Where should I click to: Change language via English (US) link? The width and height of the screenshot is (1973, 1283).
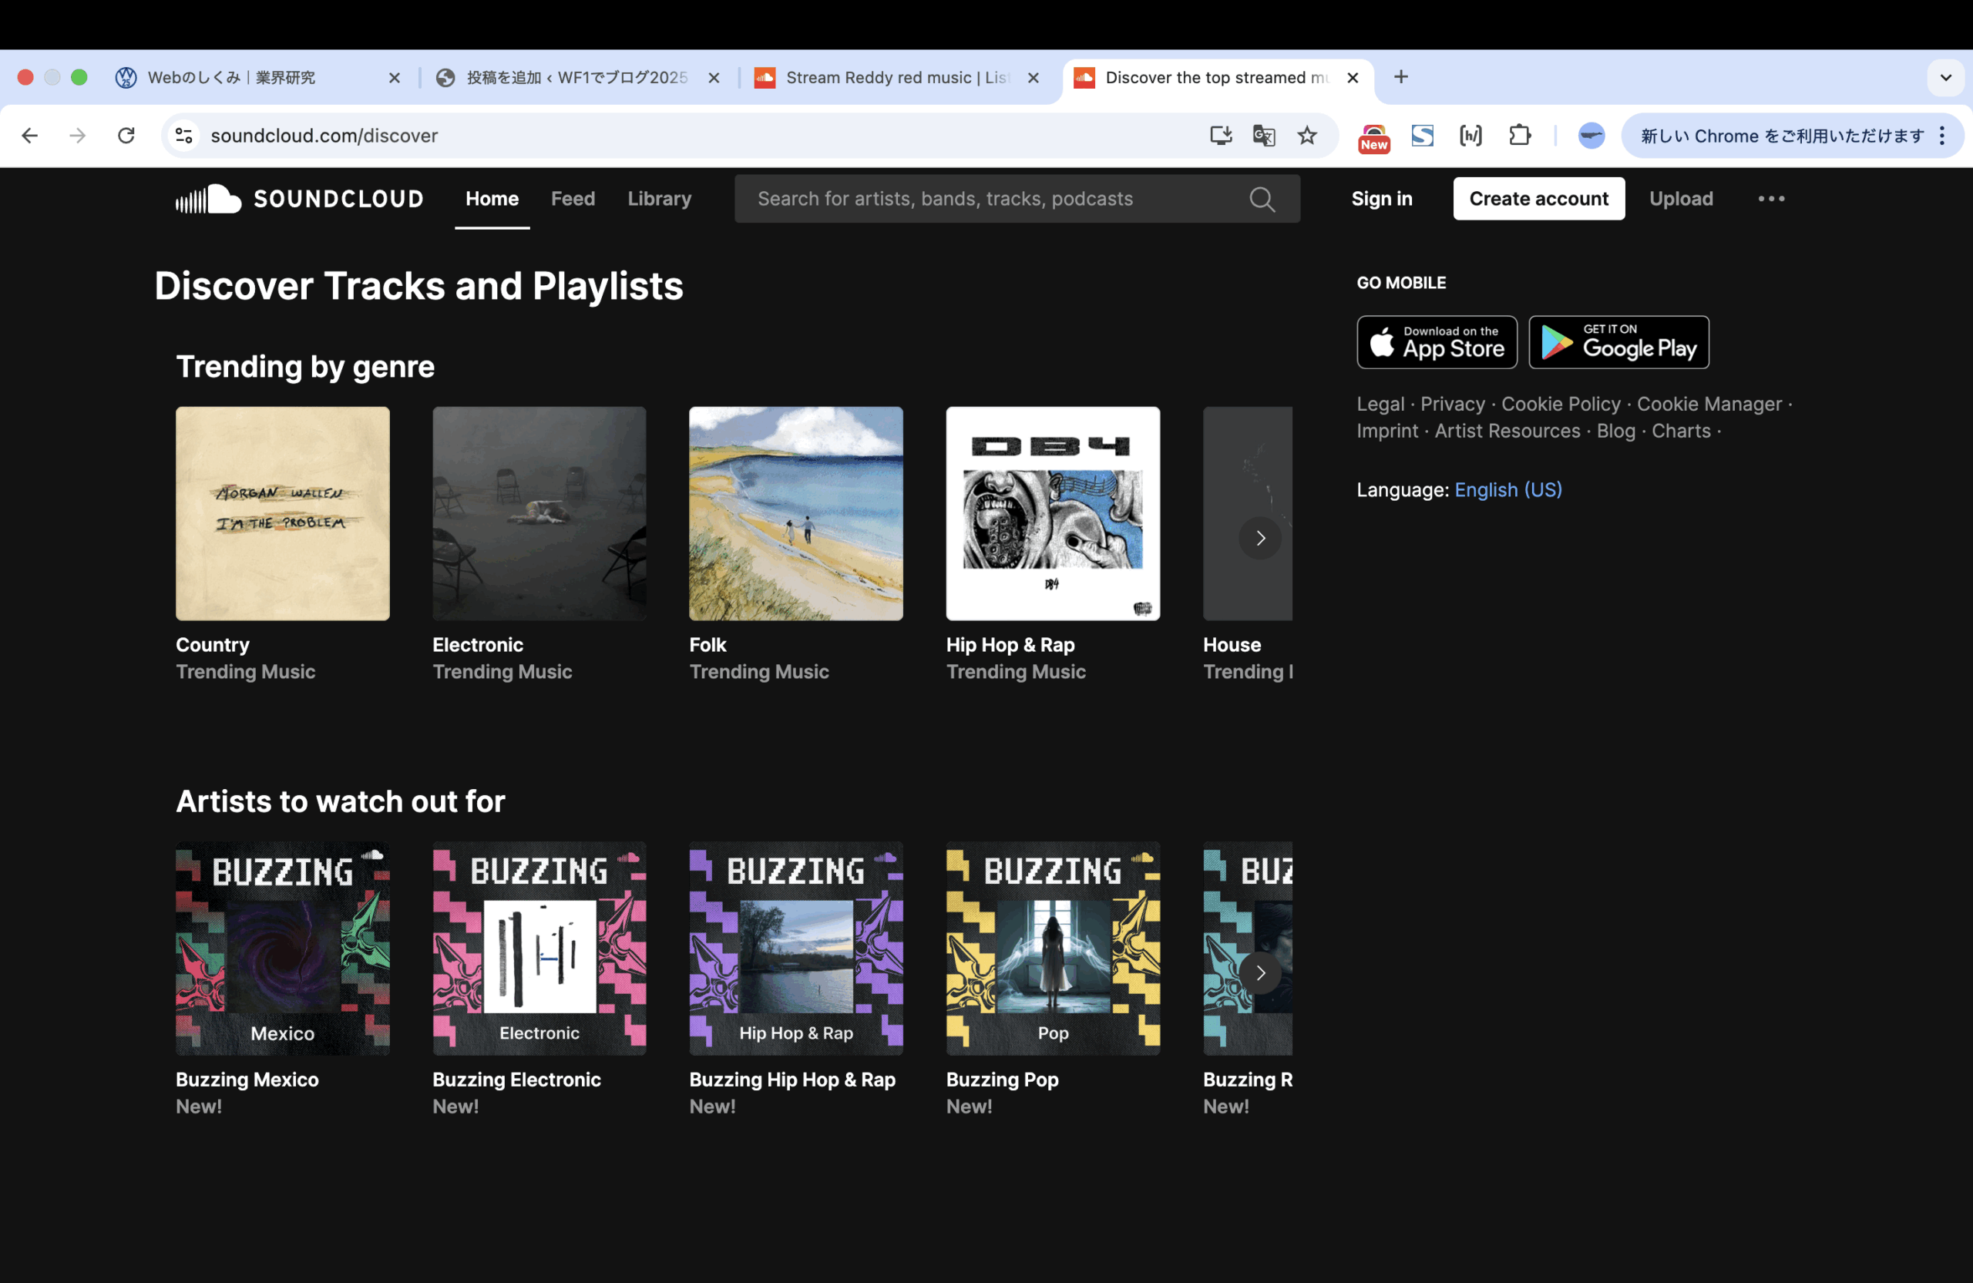point(1508,490)
